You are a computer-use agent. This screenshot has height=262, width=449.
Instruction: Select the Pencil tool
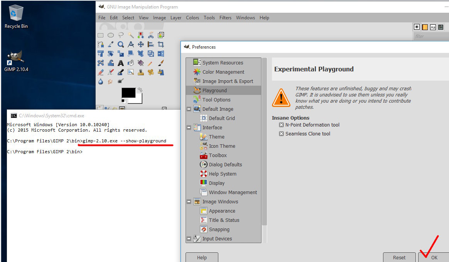(x=150, y=63)
